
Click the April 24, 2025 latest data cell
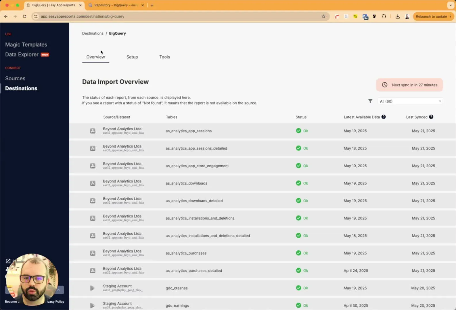356,271
